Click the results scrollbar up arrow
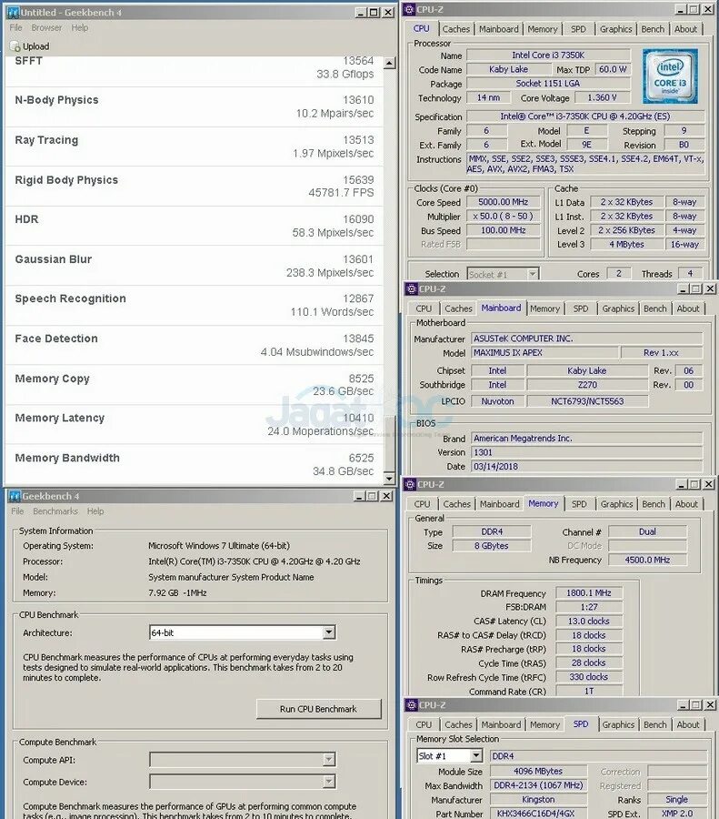 [x=389, y=63]
